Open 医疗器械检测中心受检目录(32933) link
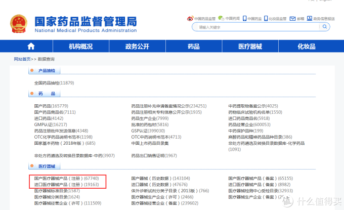Image resolution: width=344 pixels, height=210 pixels. tap(261, 191)
